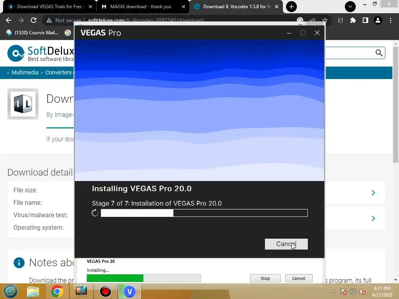399x299 pixels.
Task: Select the Download IL Vocodex tab
Action: point(237,7)
